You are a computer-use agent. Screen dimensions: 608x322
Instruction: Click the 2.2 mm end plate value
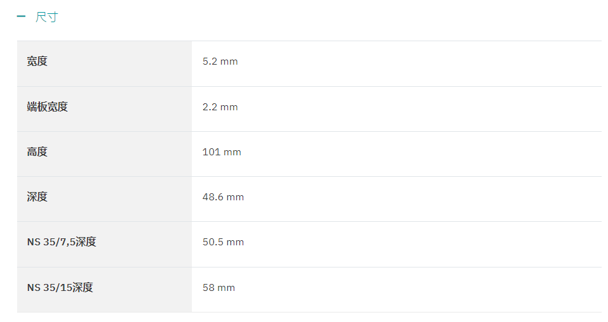click(x=220, y=107)
